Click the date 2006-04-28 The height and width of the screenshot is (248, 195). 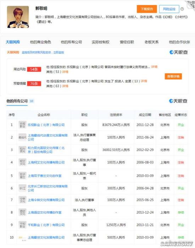coord(145,188)
